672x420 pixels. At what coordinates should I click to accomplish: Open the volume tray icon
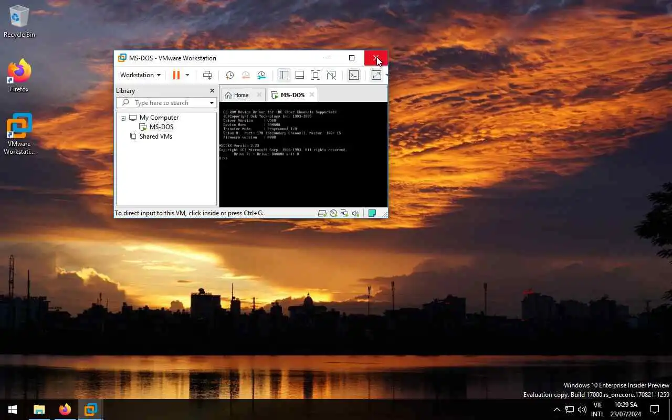[582, 409]
